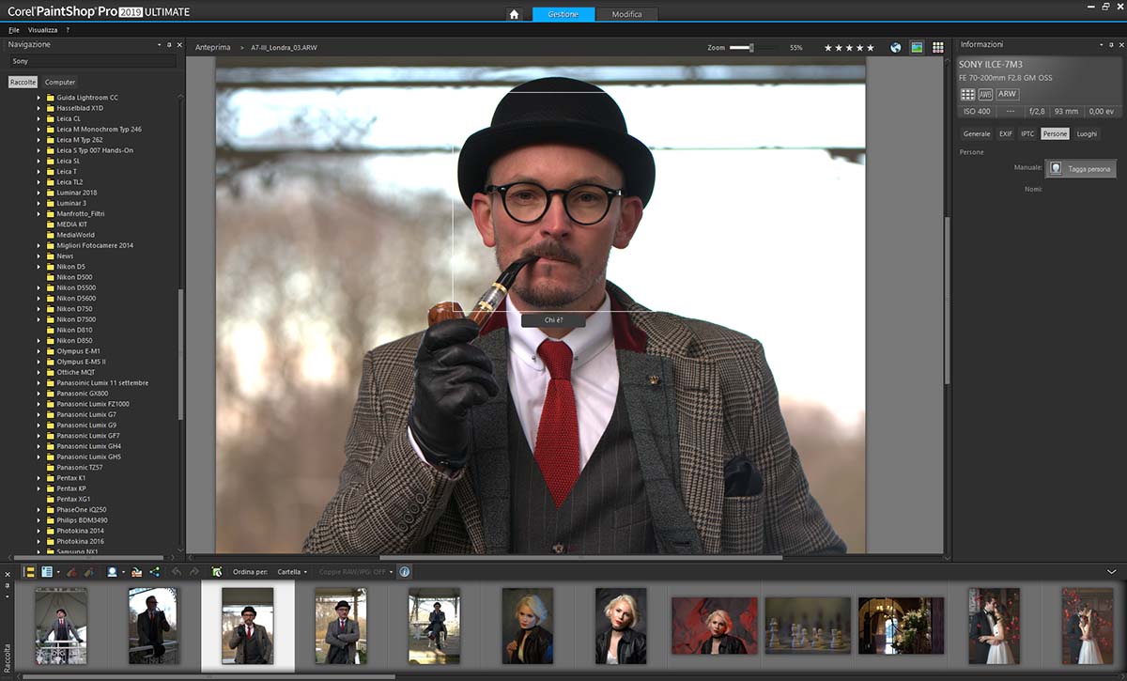
Task: Click the capture/batch edit icon in organizer toolbar
Action: tap(71, 571)
